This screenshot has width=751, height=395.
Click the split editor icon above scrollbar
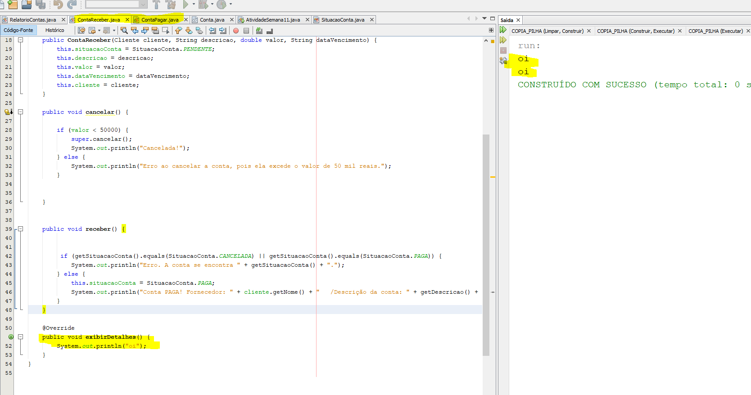tap(491, 30)
